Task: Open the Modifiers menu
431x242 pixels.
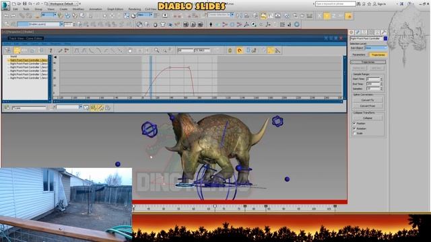Action: click(78, 9)
